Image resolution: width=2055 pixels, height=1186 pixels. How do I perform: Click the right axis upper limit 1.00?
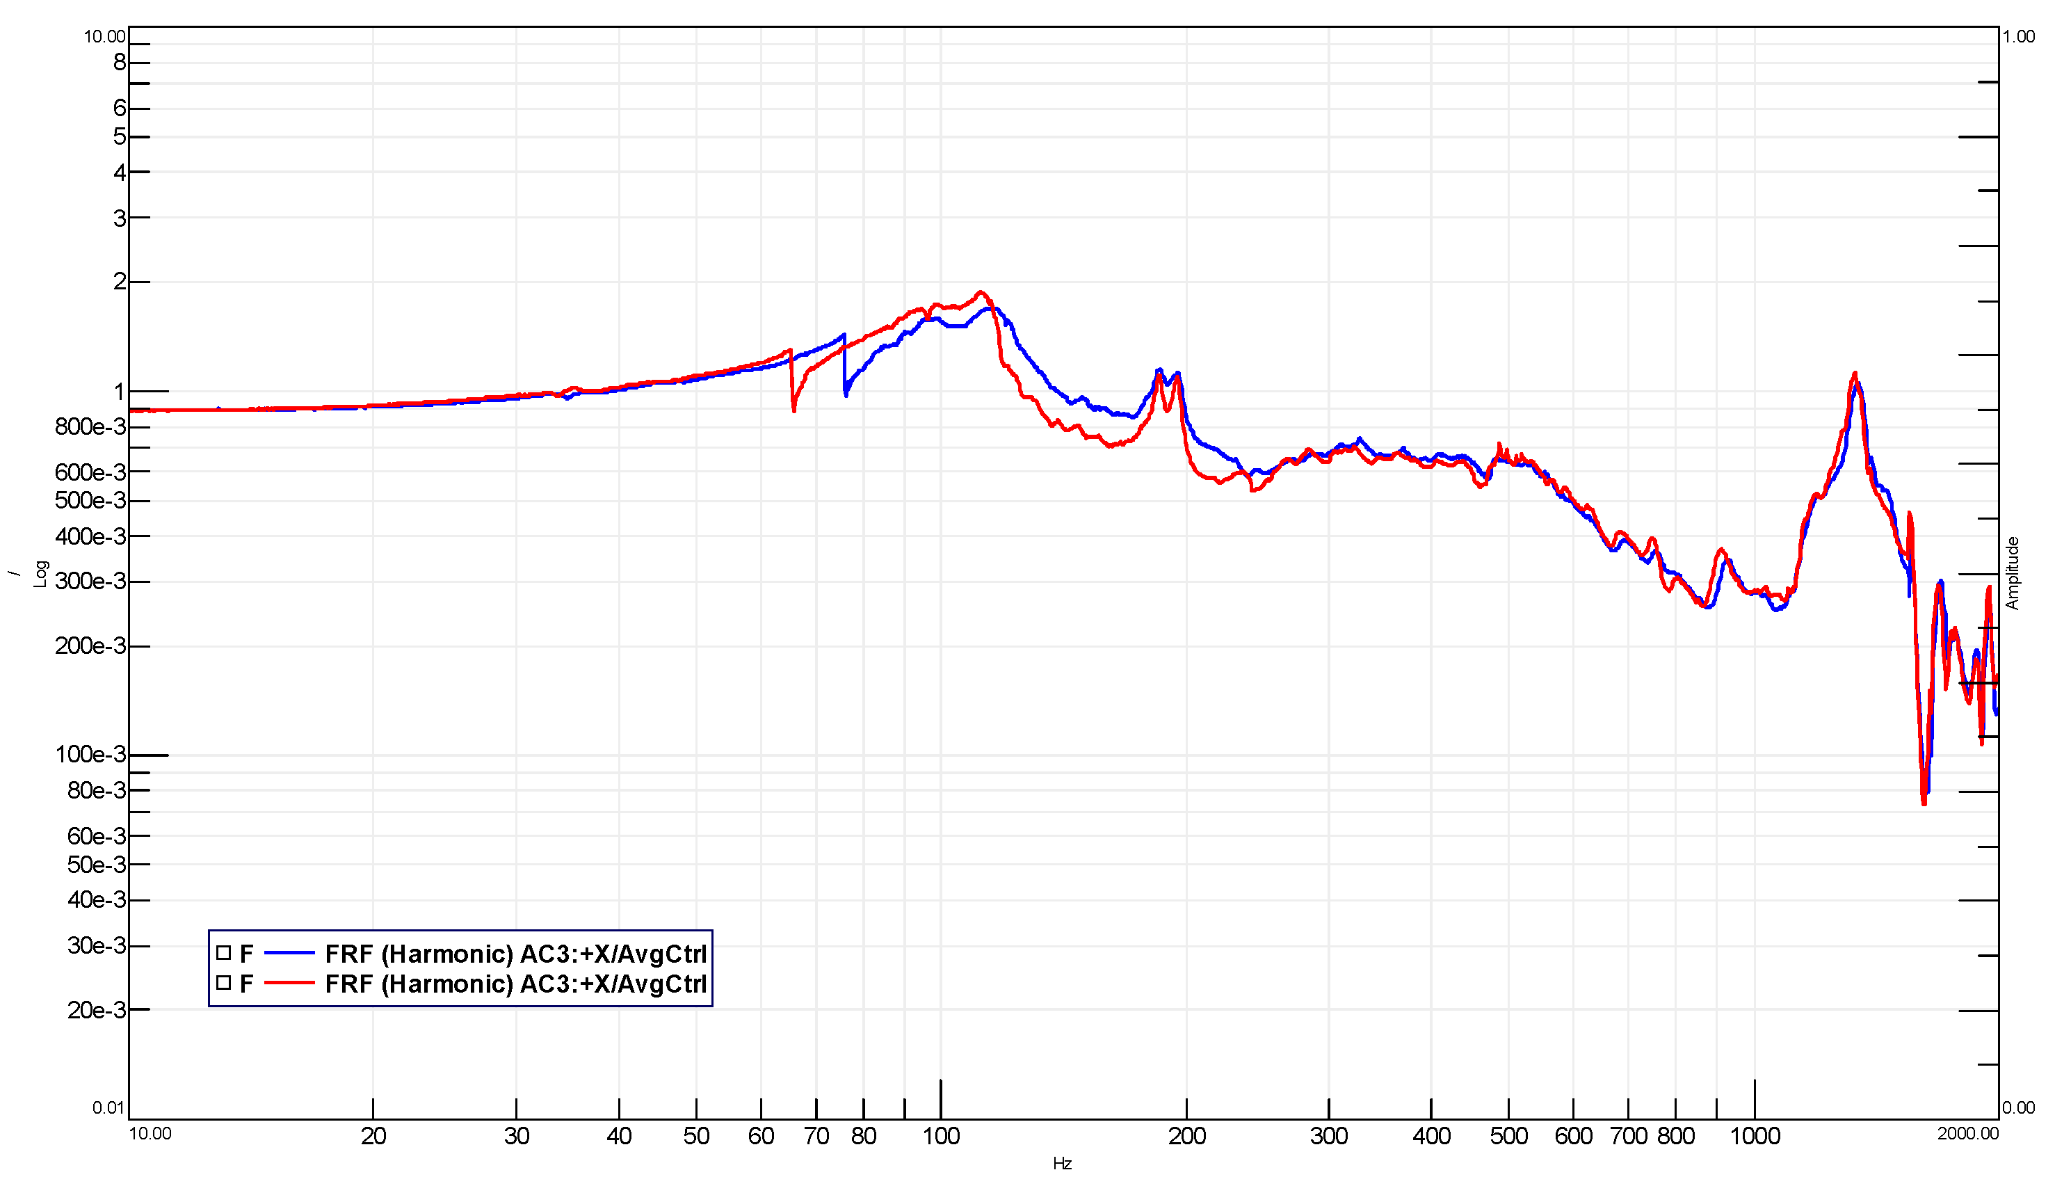click(x=2018, y=37)
